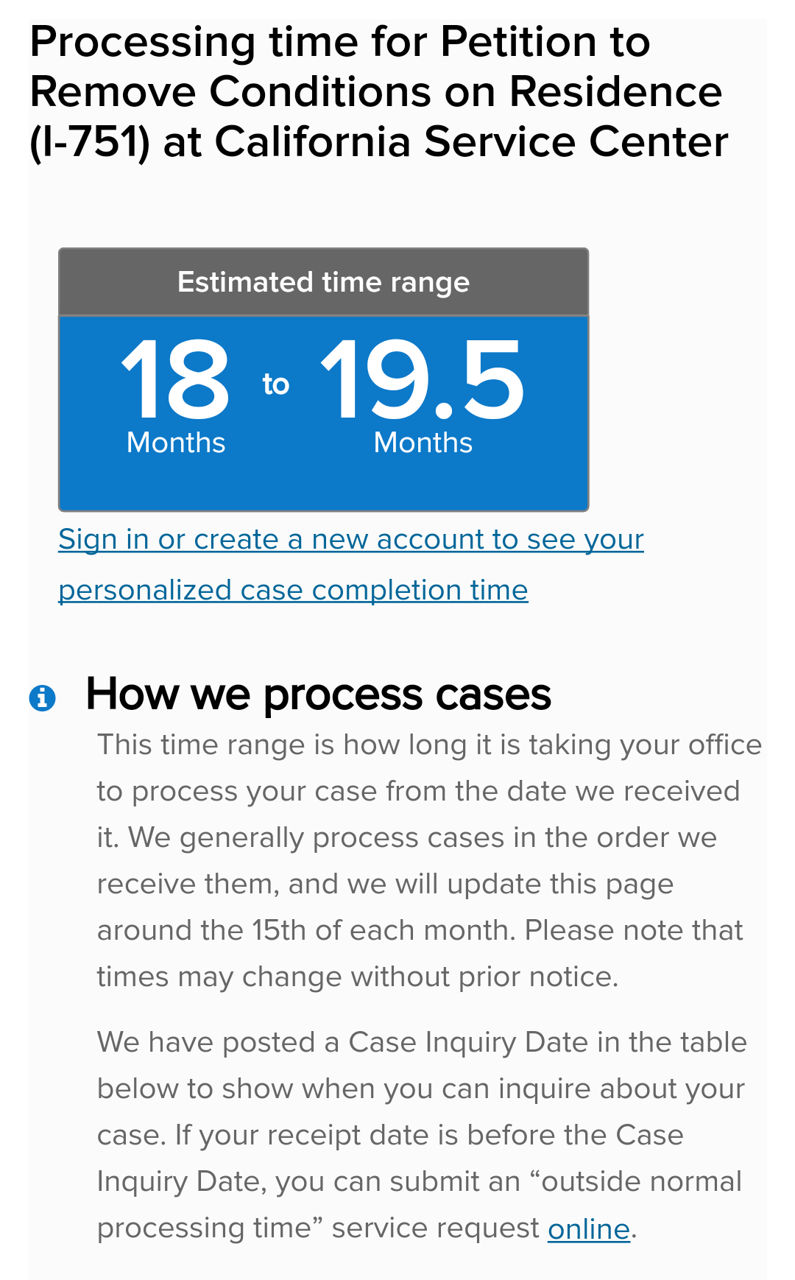Click the 'Months' label under 19.5

click(x=423, y=443)
